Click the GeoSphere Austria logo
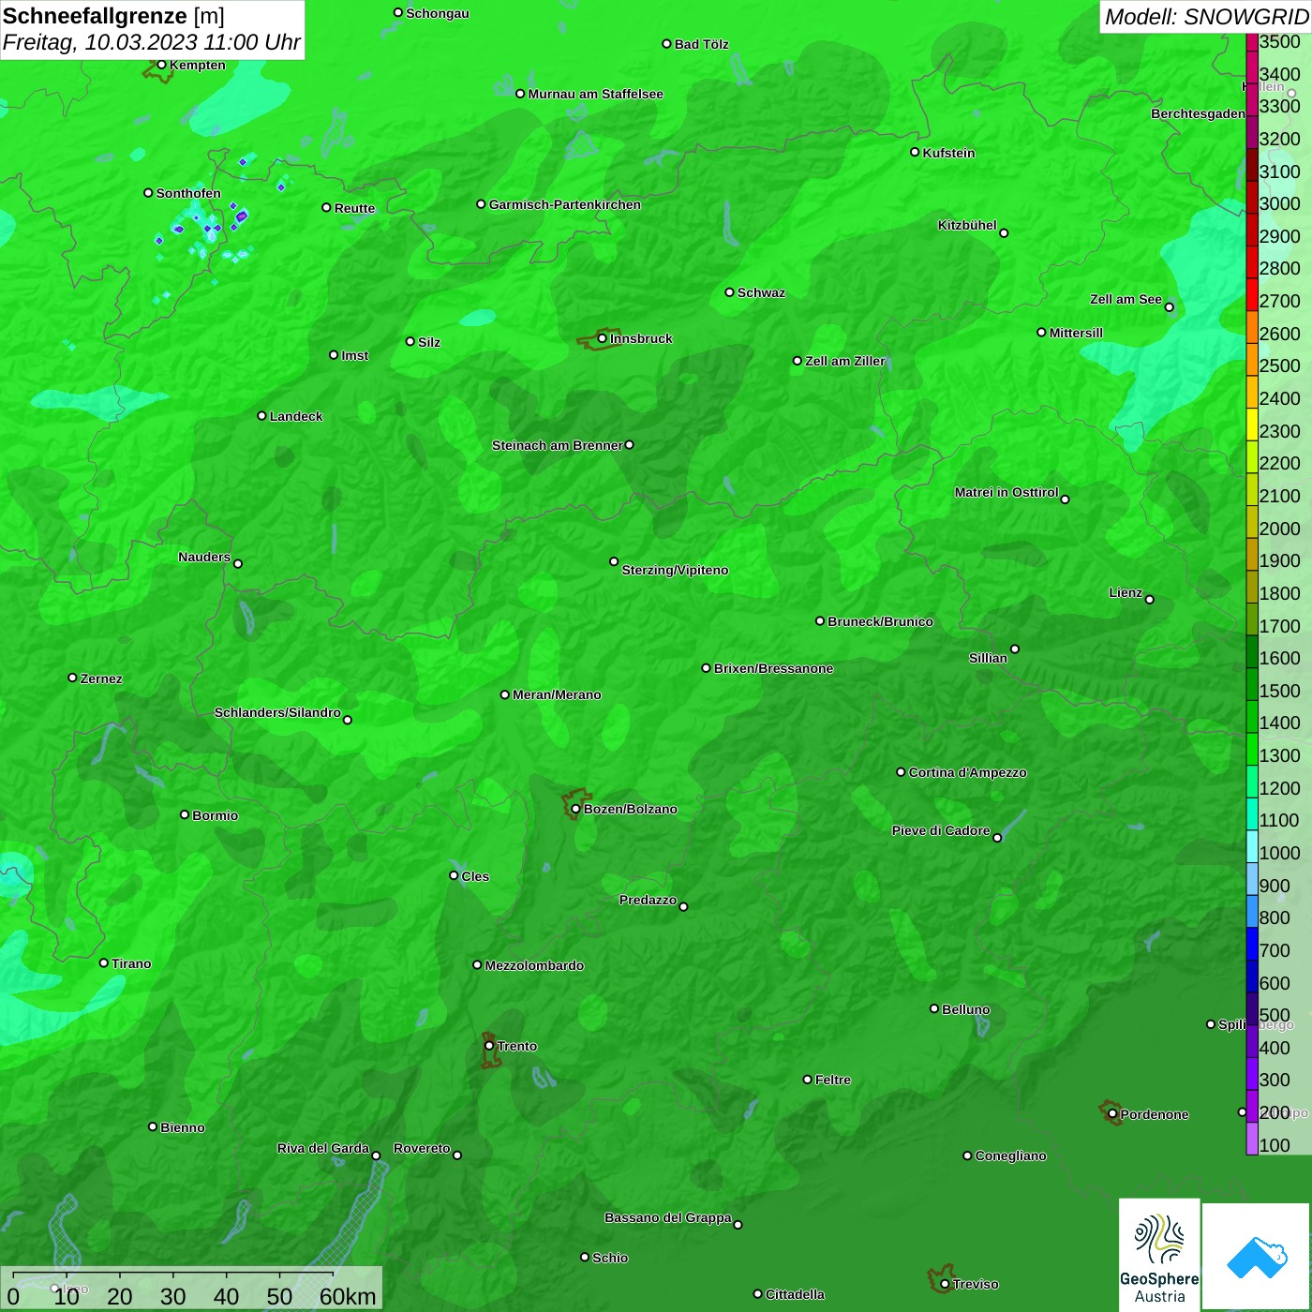 click(x=1159, y=1255)
